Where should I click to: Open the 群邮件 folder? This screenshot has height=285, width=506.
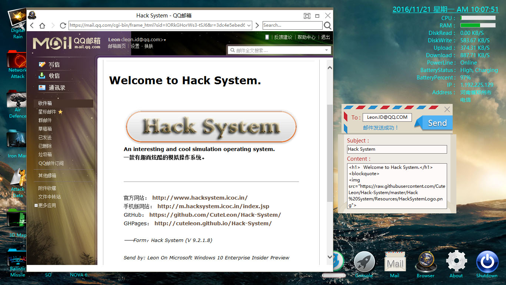45,120
